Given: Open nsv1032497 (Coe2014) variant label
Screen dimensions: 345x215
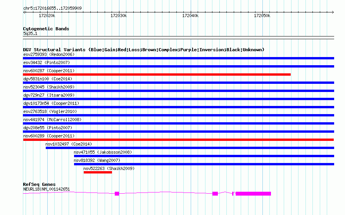Looking at the screenshot, I should click(69, 144).
